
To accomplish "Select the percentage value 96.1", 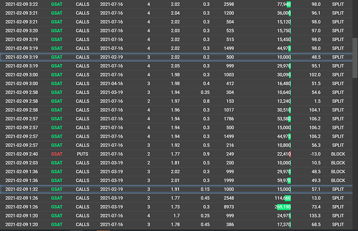I will click(x=316, y=13).
